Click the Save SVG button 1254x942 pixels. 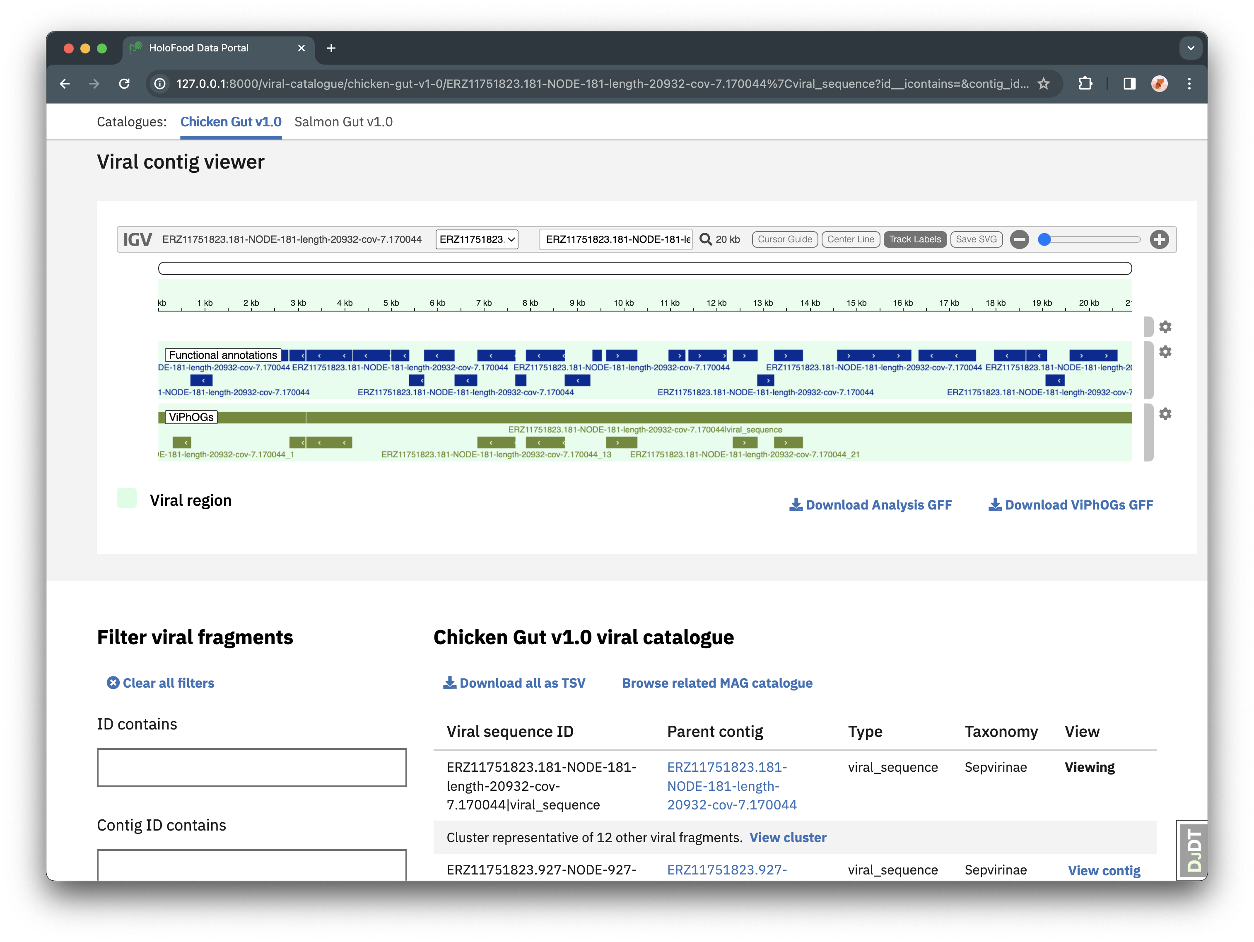(x=976, y=239)
